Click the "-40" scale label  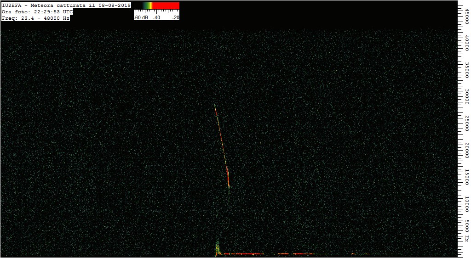coord(156,18)
